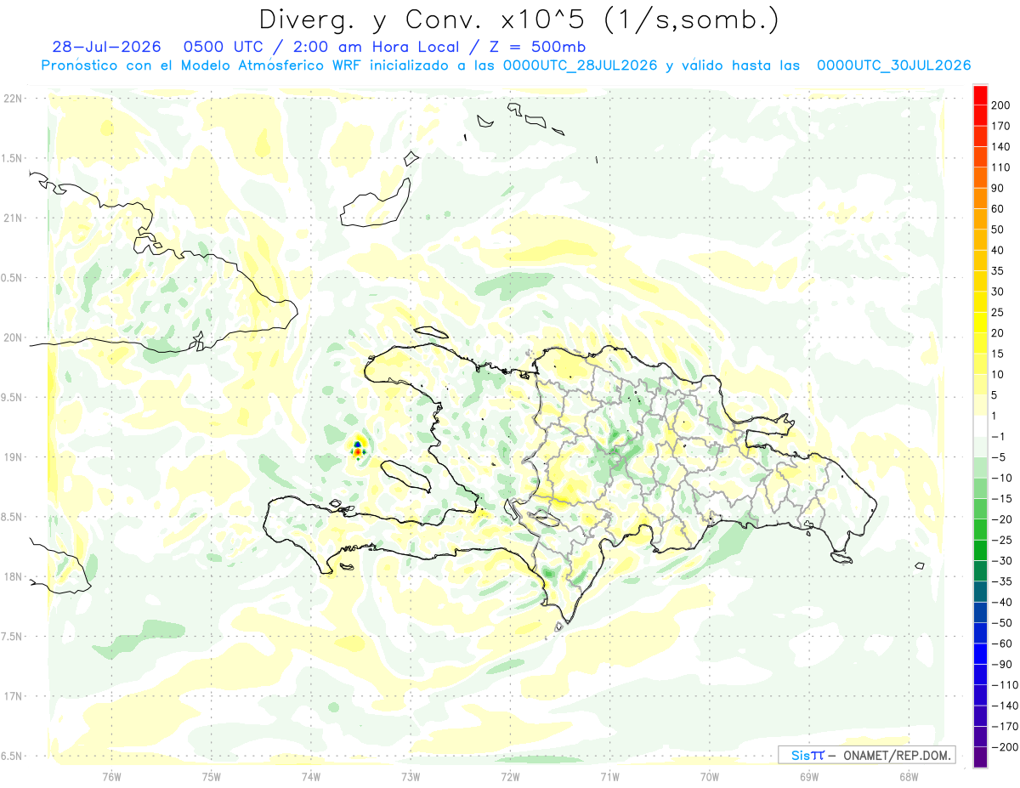Click the positive "110" color bar value
This screenshot has width=1020, height=788.
click(1001, 167)
